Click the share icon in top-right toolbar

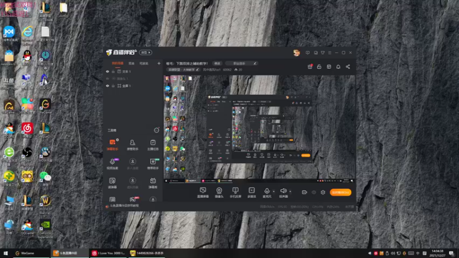(x=348, y=67)
